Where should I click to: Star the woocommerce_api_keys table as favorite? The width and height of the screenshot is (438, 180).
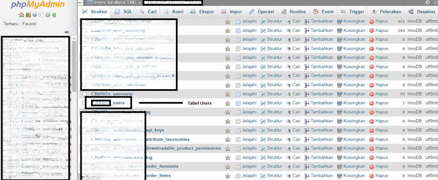pyautogui.click(x=228, y=131)
